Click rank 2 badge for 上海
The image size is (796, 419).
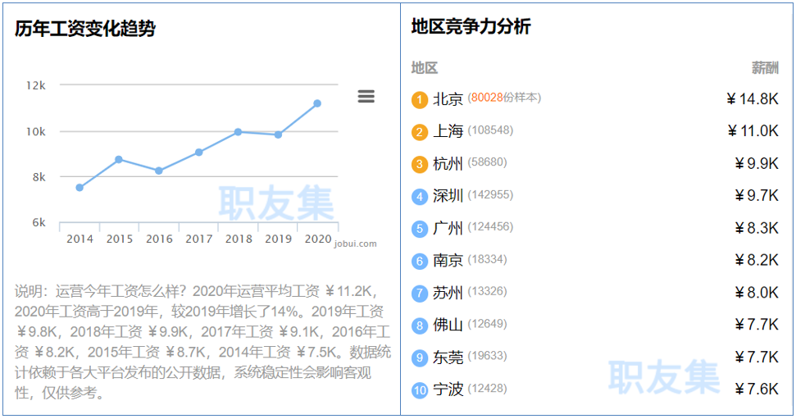tap(420, 133)
